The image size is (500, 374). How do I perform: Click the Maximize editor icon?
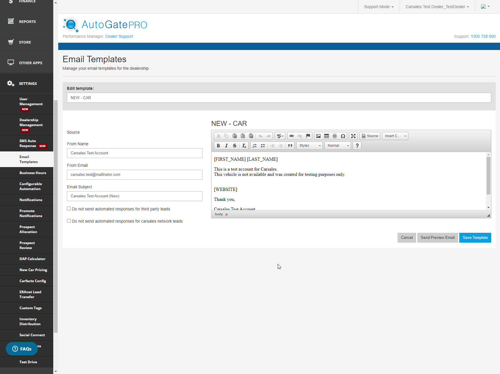click(353, 136)
